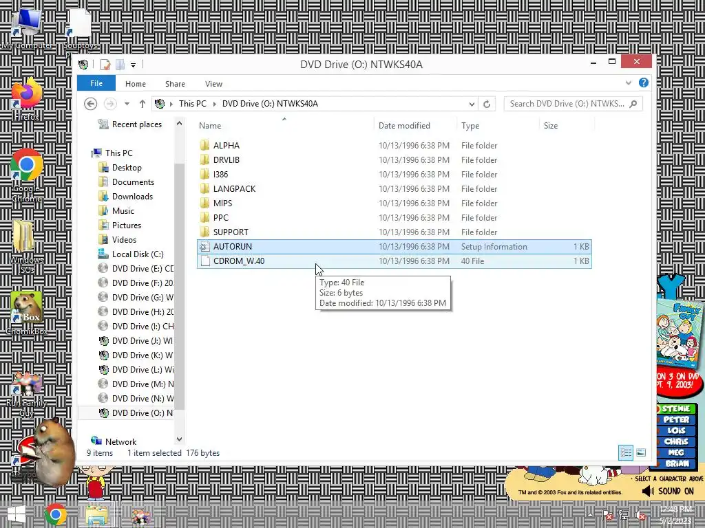This screenshot has height=528, width=705.
Task: Open Chrome from the taskbar
Action: tap(55, 514)
